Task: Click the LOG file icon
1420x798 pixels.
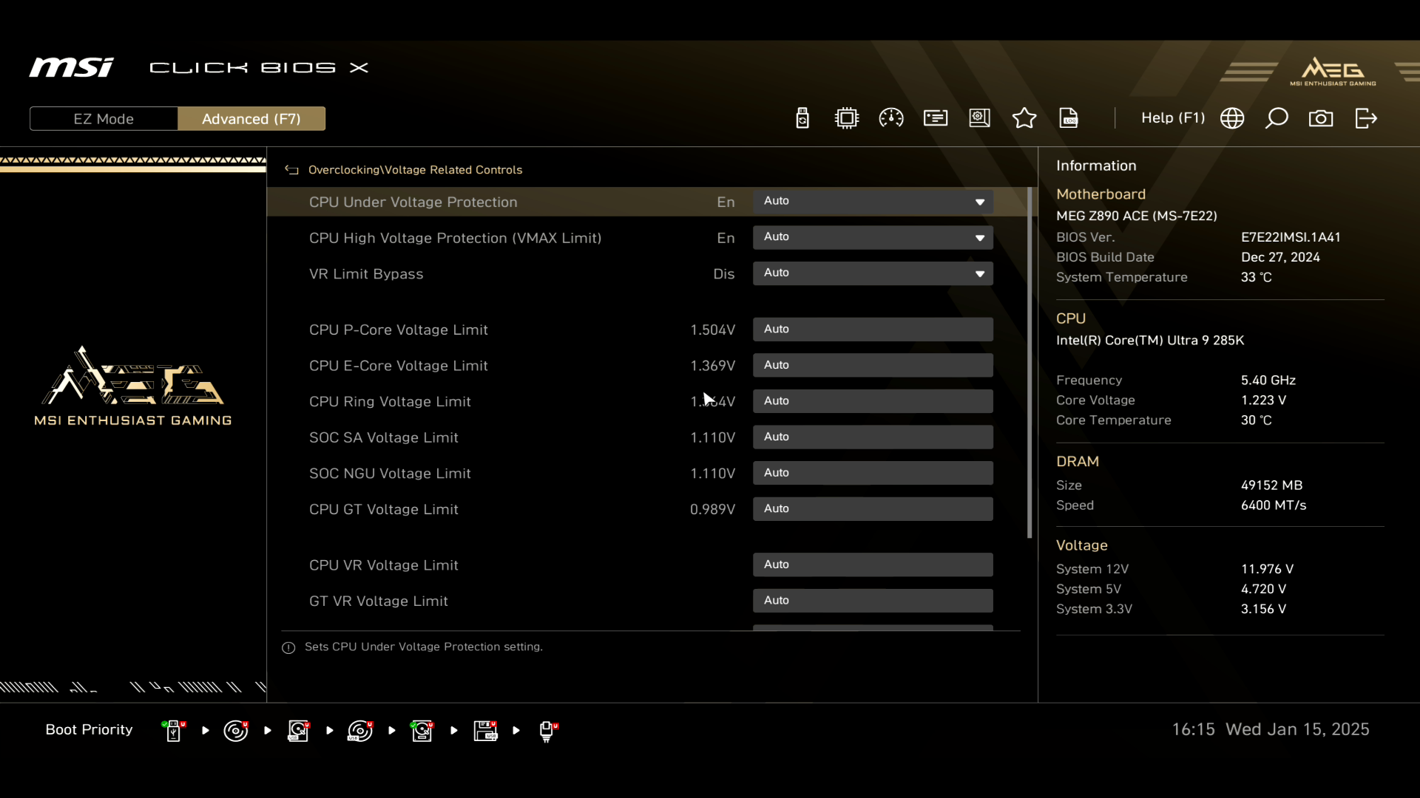Action: (1069, 118)
